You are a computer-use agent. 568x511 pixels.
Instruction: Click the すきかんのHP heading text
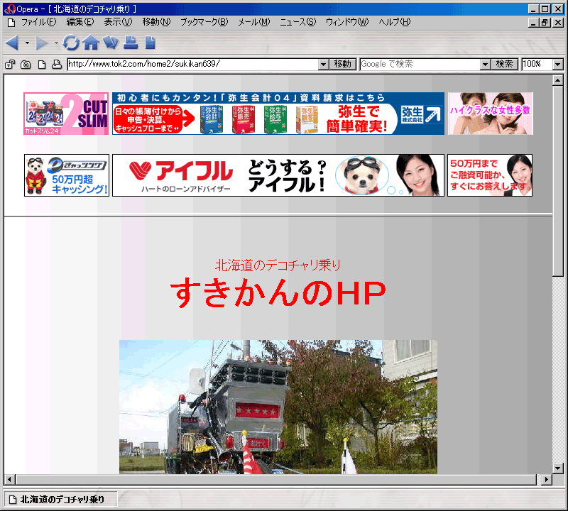coord(278,292)
